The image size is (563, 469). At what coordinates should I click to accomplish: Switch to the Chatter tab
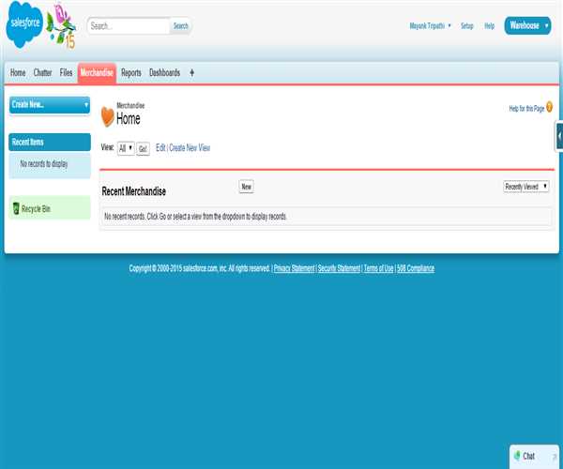(x=42, y=72)
